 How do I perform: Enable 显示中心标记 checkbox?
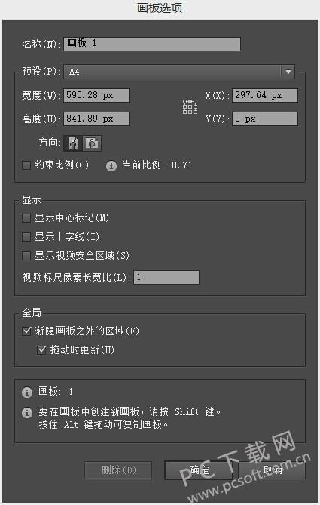click(26, 218)
